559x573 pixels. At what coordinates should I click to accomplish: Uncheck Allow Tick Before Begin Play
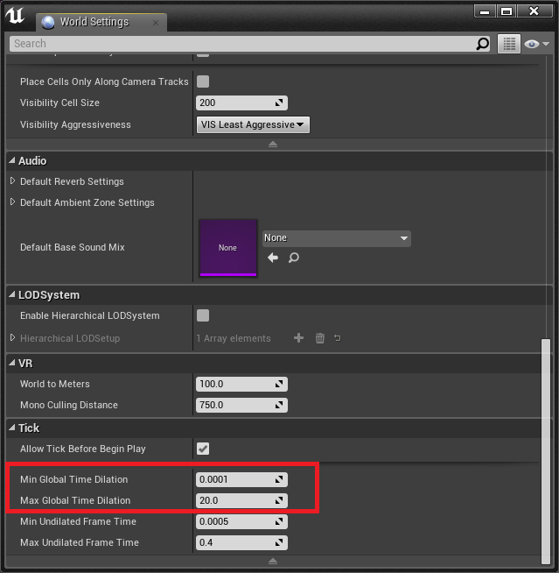pos(203,449)
